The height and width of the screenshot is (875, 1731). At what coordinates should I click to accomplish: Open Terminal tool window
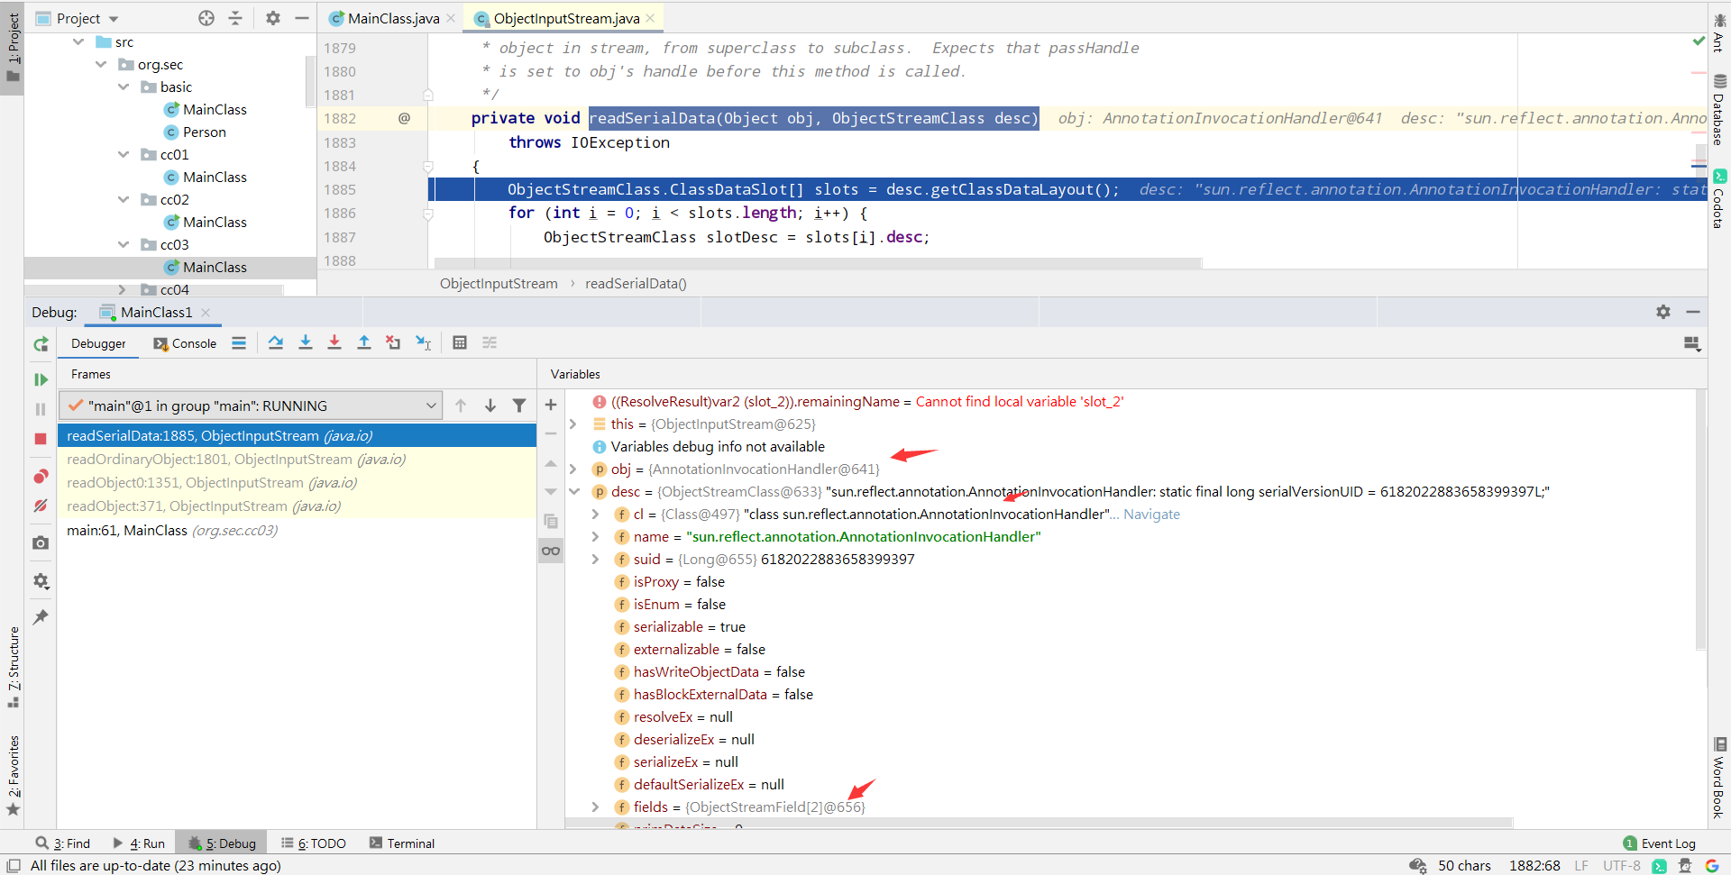click(402, 843)
